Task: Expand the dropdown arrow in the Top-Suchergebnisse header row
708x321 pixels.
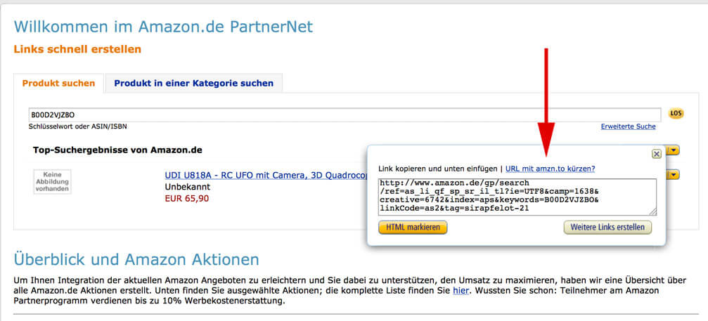Action: pyautogui.click(x=674, y=150)
